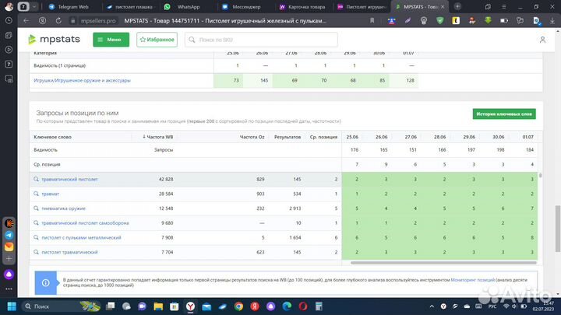Open Windows Start menu
The width and height of the screenshot is (561, 315).
(x=12, y=306)
